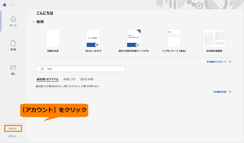Viewport: 244px width, 143px height.
Task: Click the user account profile icon
Action: [x=193, y=5]
